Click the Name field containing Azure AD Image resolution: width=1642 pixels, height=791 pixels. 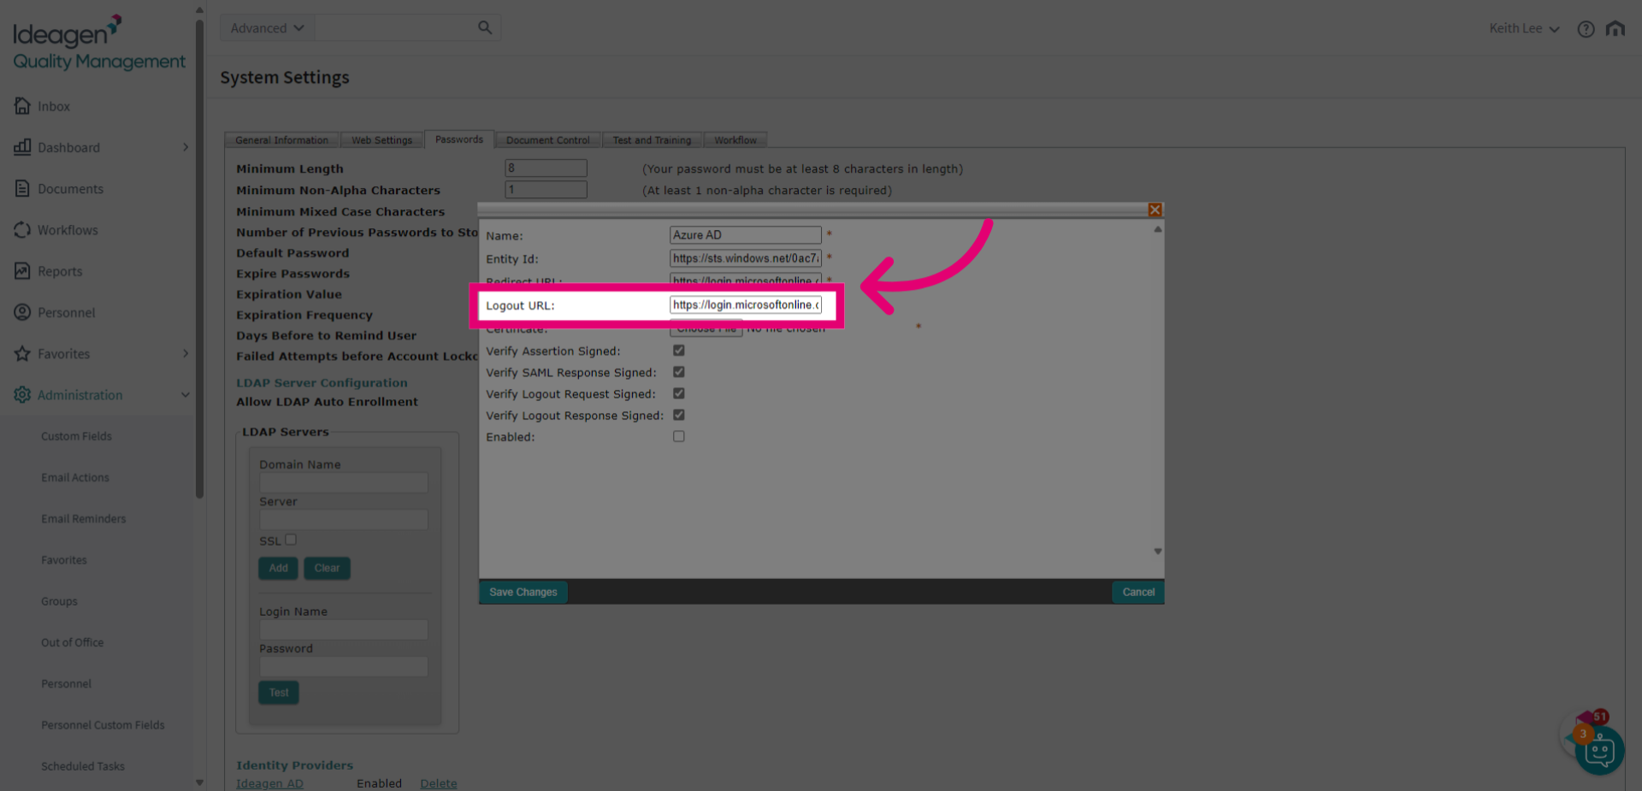[745, 234]
